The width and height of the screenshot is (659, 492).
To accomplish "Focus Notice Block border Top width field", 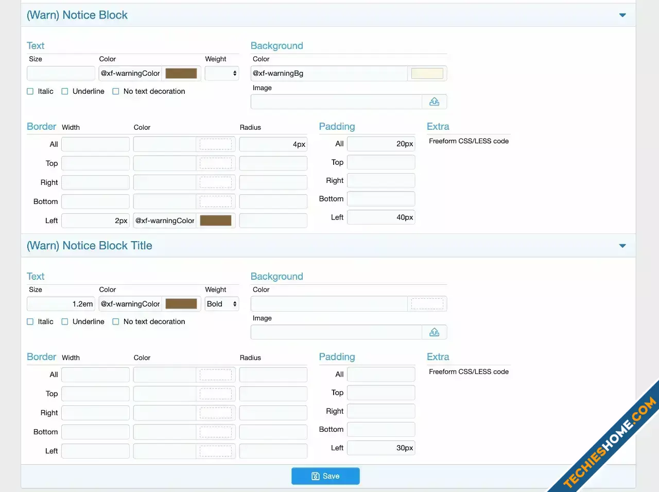I will 95,163.
